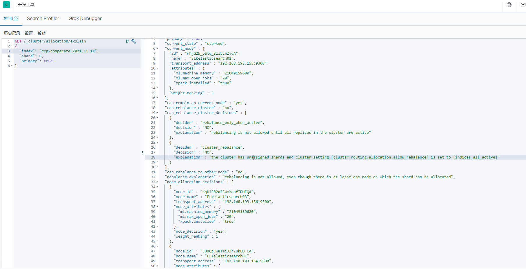Click the "ml.max_open_jobs" : "20" line 12
The height and width of the screenshot is (269, 526).
[202, 78]
